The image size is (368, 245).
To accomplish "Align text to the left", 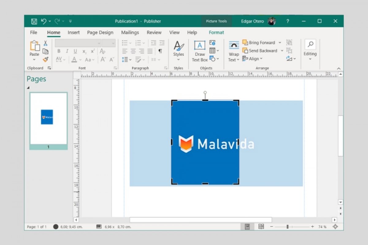I will 125,51.
